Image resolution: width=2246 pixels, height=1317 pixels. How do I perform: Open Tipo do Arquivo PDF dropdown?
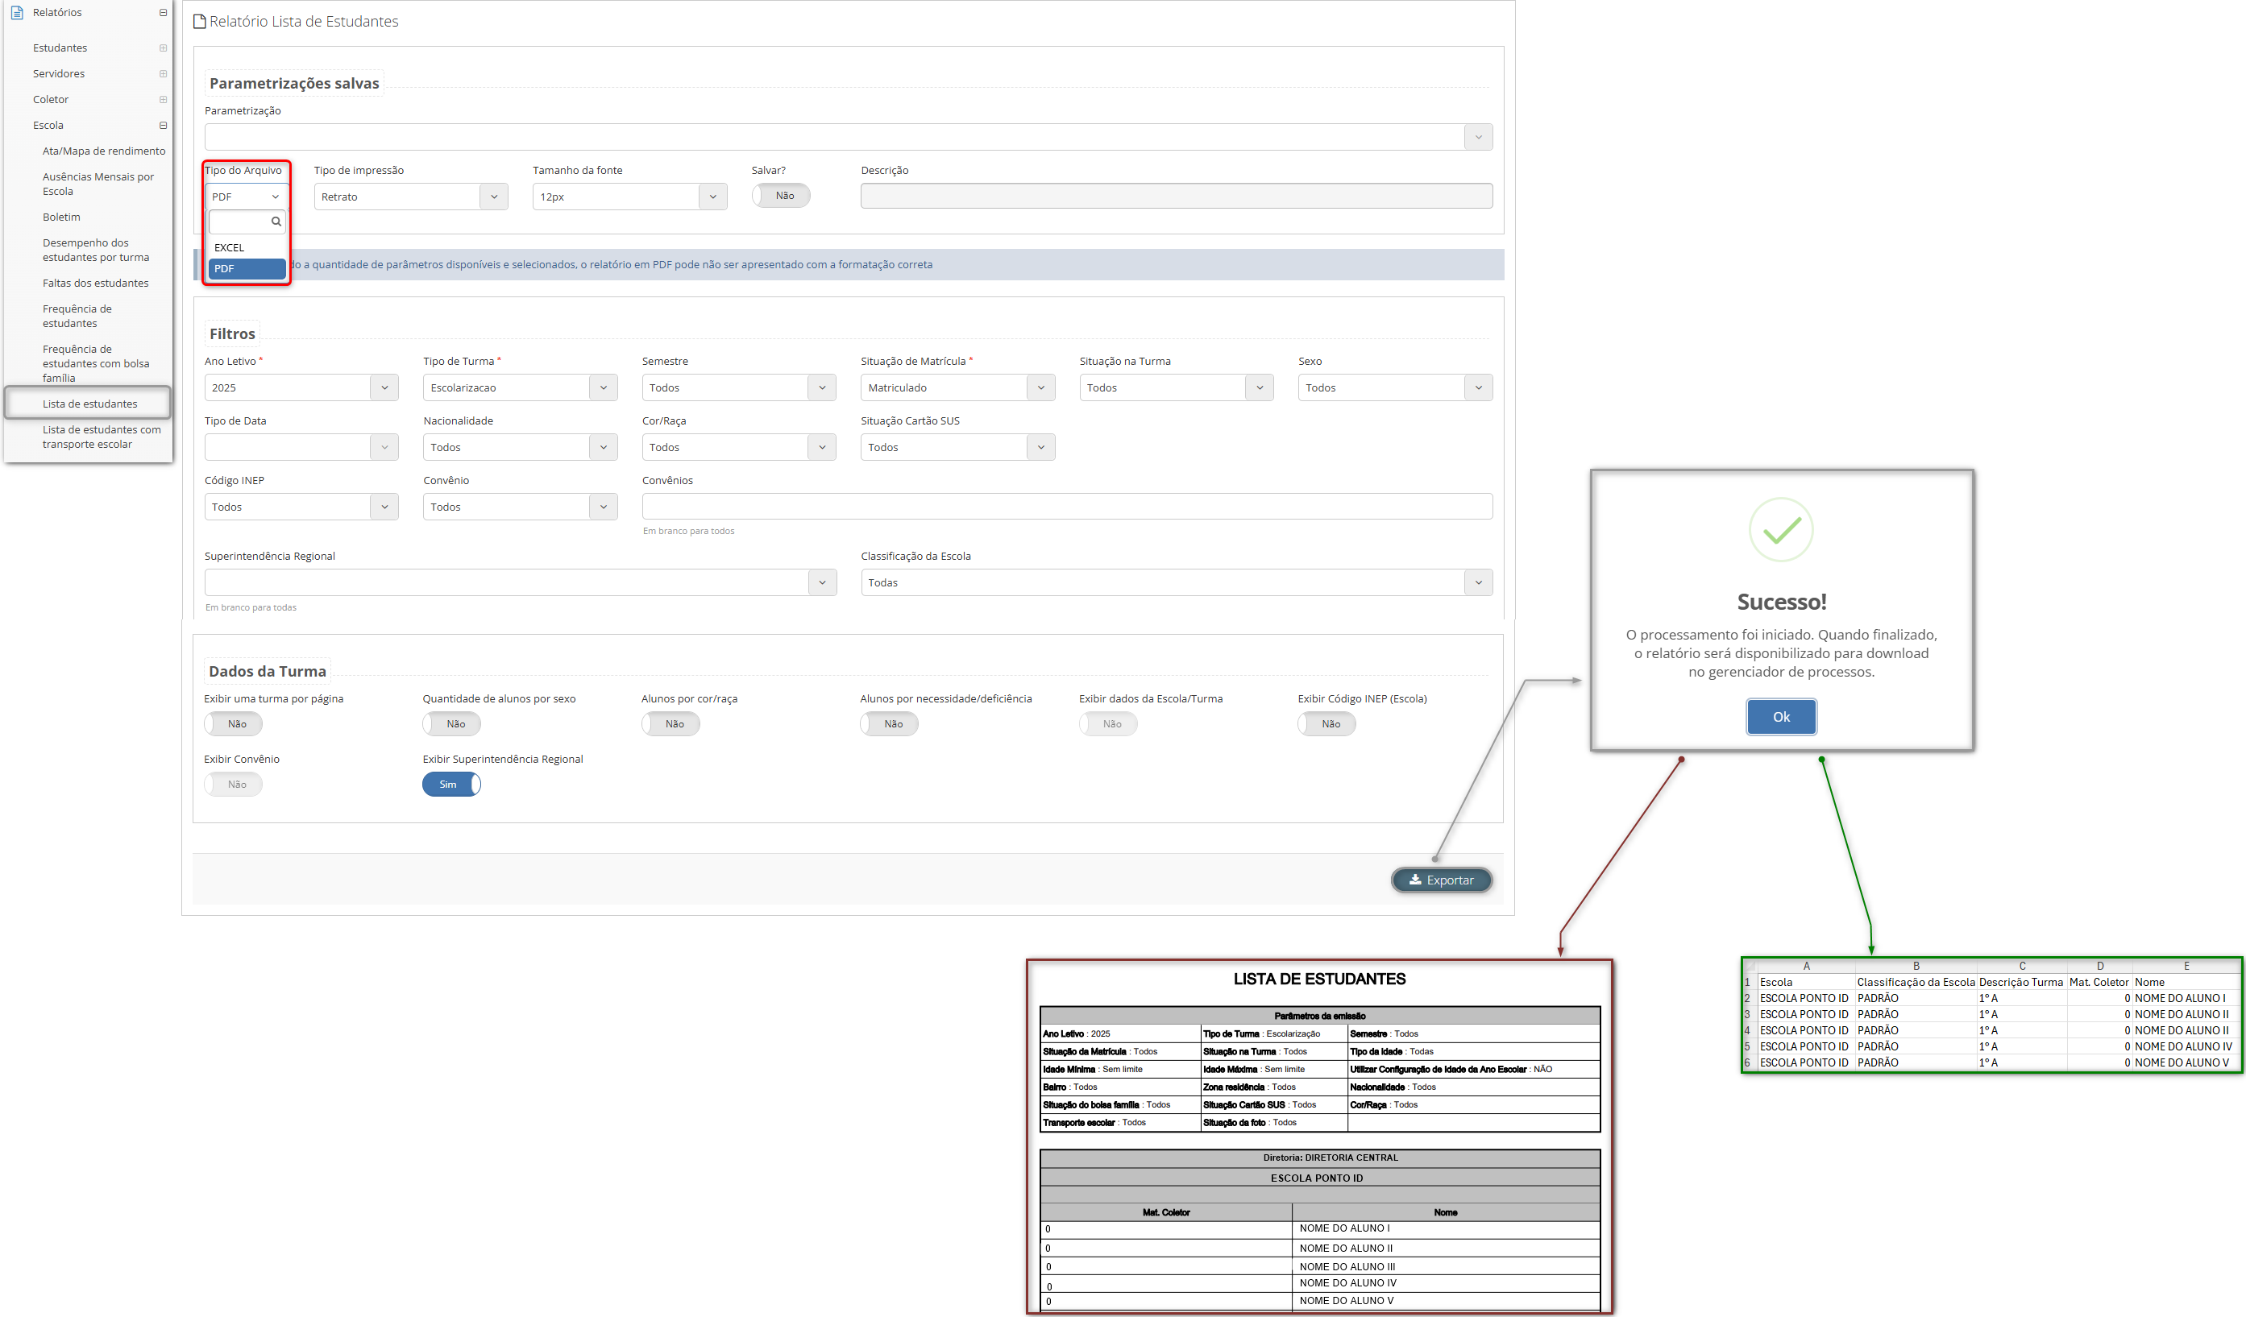pos(247,196)
